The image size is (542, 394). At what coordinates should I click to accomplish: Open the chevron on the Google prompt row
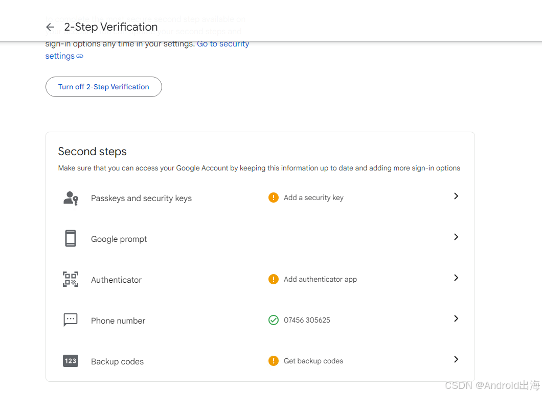point(456,237)
